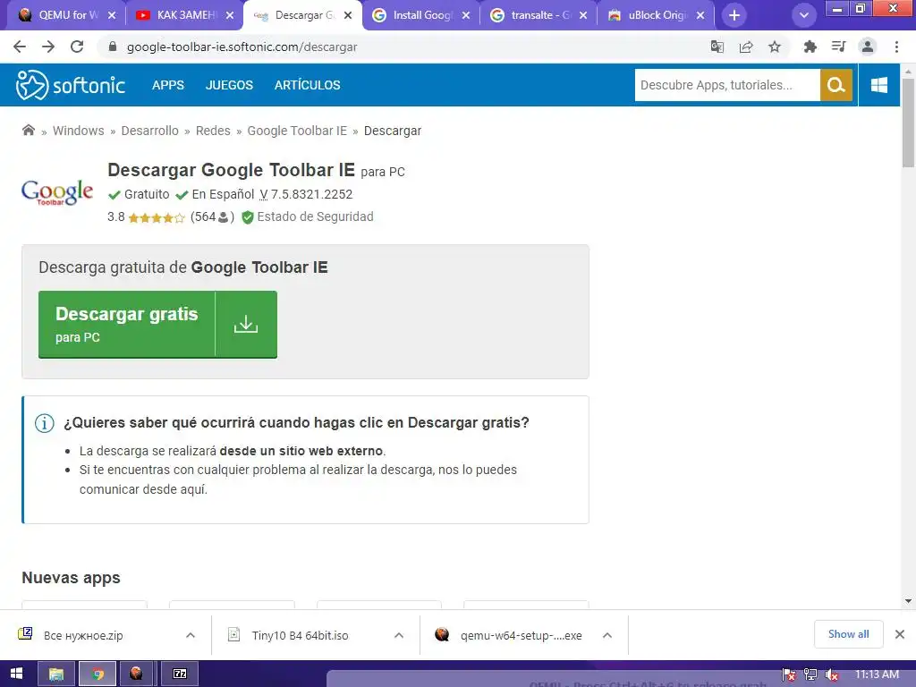Image resolution: width=916 pixels, height=687 pixels.
Task: View site lock information icon
Action: (113, 47)
